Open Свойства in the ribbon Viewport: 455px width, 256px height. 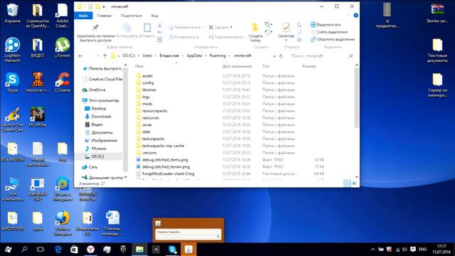(x=286, y=31)
